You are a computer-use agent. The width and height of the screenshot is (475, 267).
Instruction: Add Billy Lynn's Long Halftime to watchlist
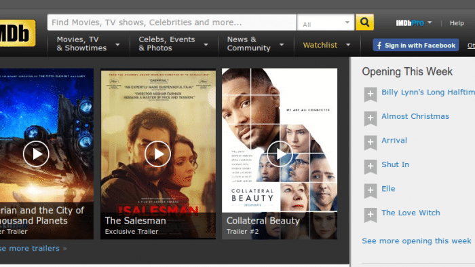pos(370,94)
